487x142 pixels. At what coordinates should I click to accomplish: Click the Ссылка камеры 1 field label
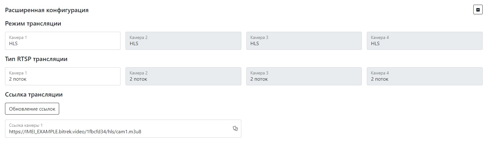pyautogui.click(x=26, y=125)
